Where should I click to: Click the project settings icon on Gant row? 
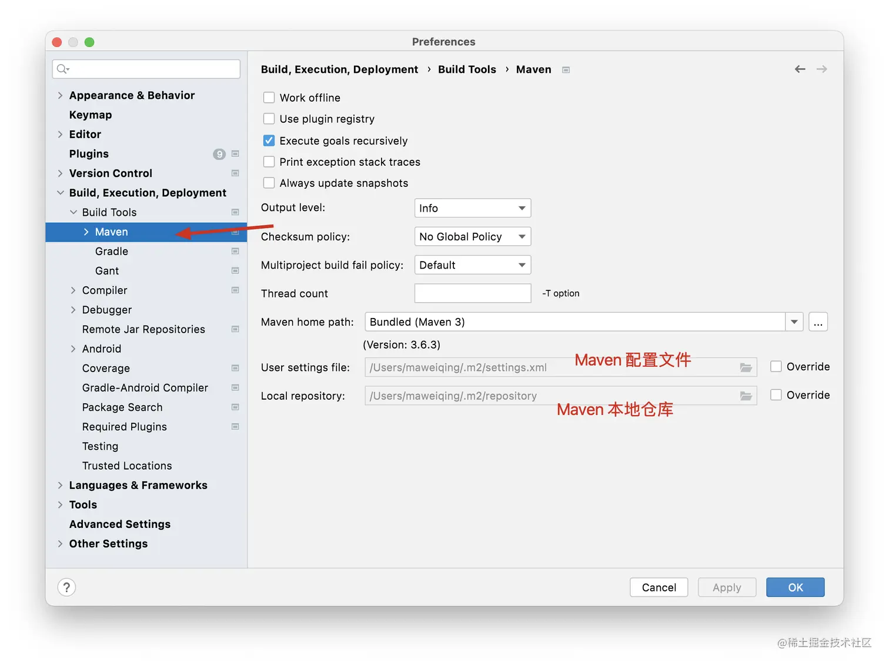click(235, 270)
